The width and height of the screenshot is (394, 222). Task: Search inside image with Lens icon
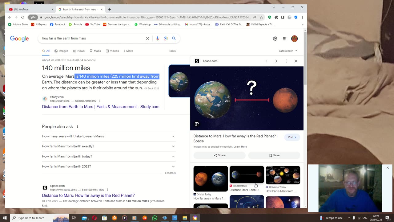(x=197, y=124)
